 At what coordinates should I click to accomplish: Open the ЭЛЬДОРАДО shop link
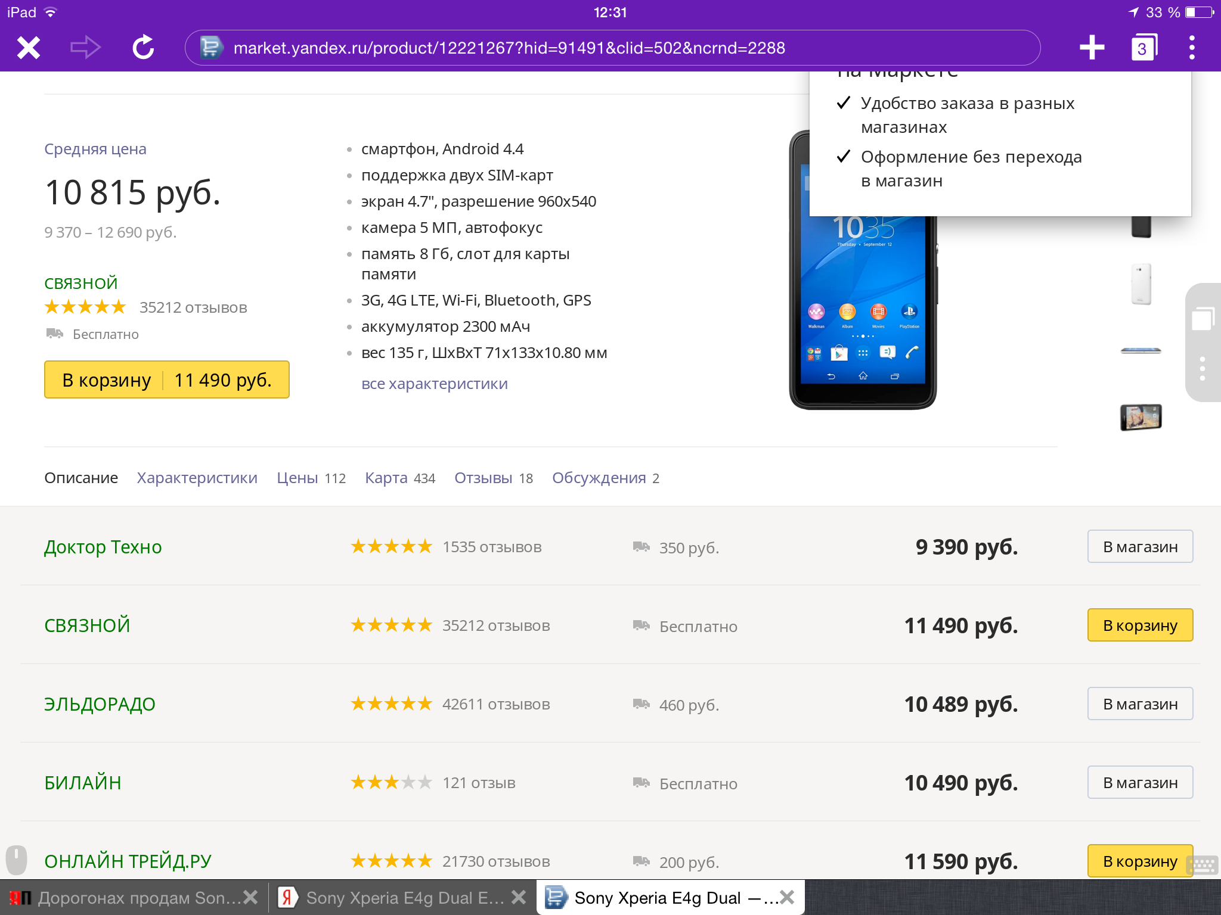(x=100, y=704)
